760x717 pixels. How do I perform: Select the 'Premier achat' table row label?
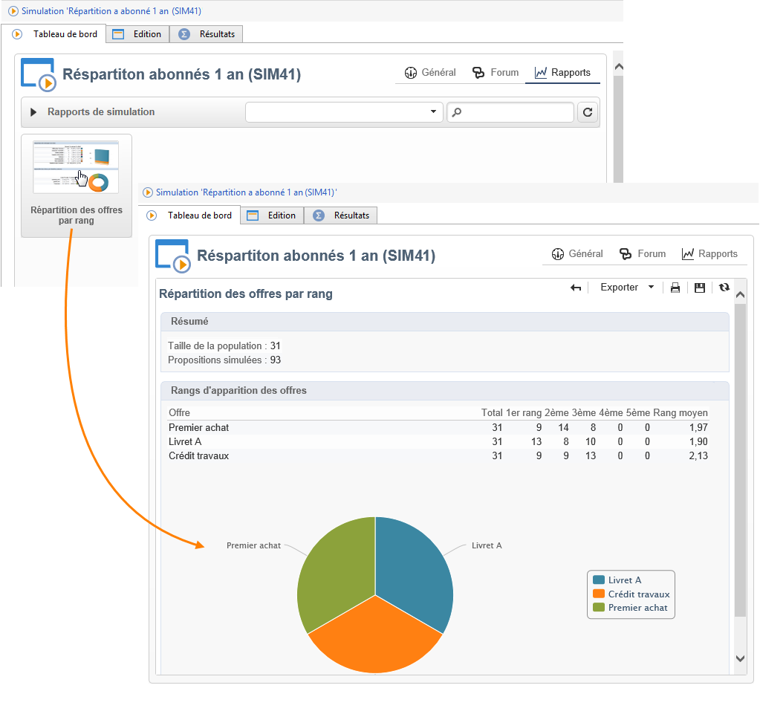198,427
